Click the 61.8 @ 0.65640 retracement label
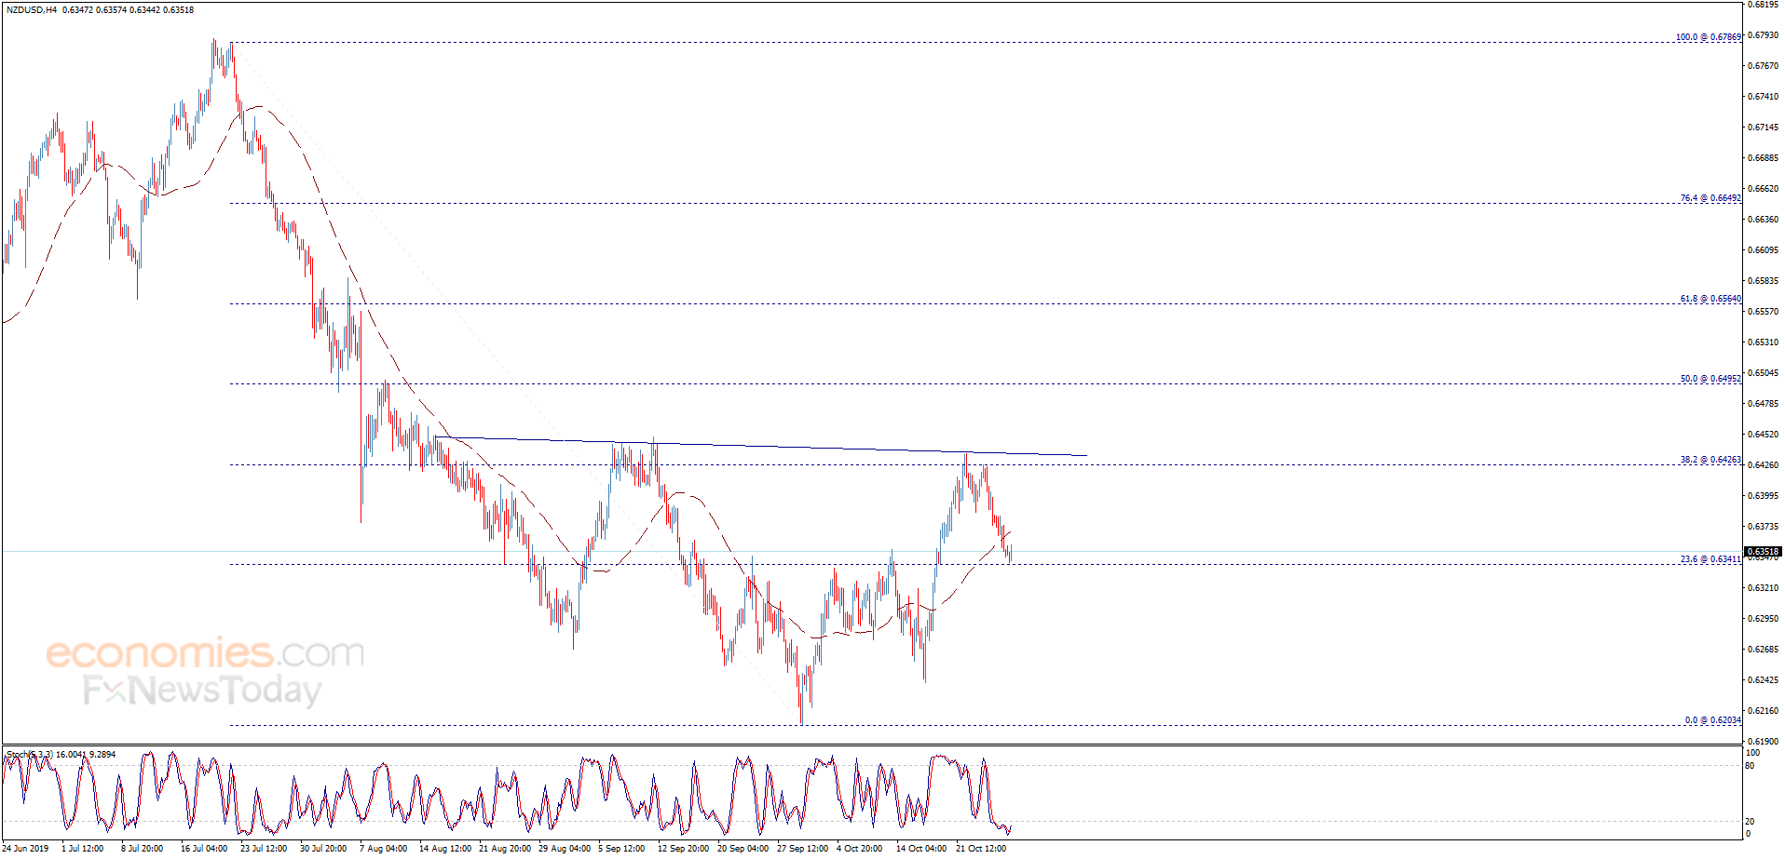This screenshot has height=859, width=1785. pyautogui.click(x=1710, y=299)
